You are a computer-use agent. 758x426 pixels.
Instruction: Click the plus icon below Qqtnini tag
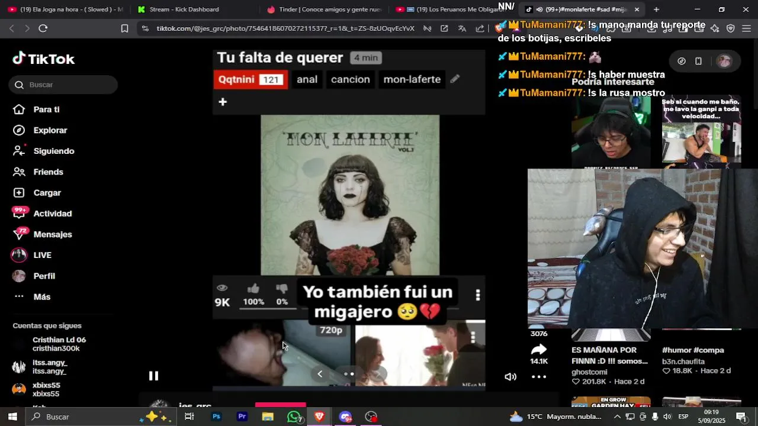[x=223, y=102]
